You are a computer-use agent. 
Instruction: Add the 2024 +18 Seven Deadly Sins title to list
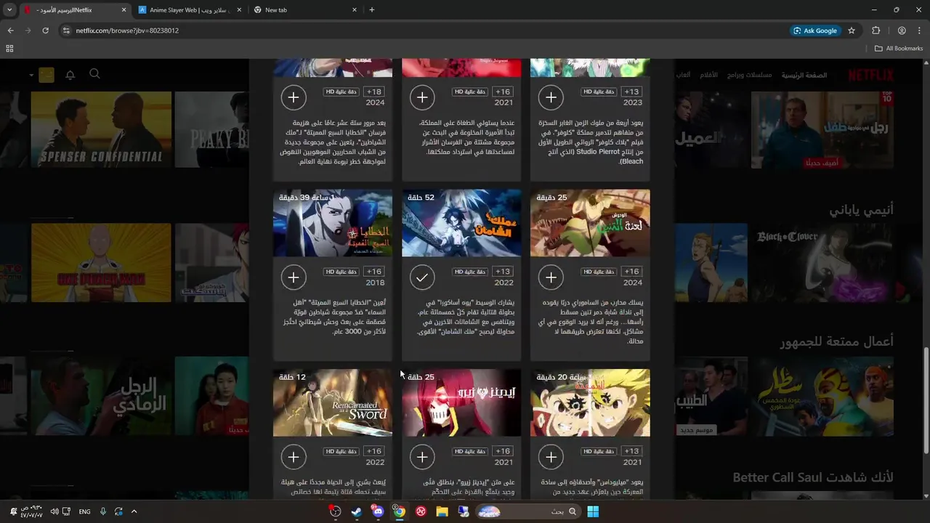(x=294, y=97)
